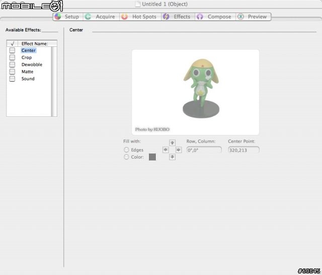
Task: Switch to the Preview tab
Action: [253, 17]
